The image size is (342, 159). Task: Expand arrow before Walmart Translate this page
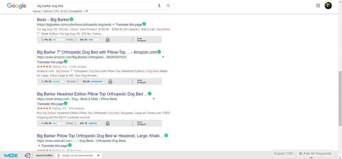[39, 146]
